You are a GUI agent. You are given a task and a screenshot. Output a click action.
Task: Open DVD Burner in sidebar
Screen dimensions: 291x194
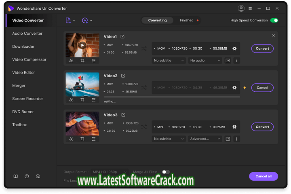point(23,112)
